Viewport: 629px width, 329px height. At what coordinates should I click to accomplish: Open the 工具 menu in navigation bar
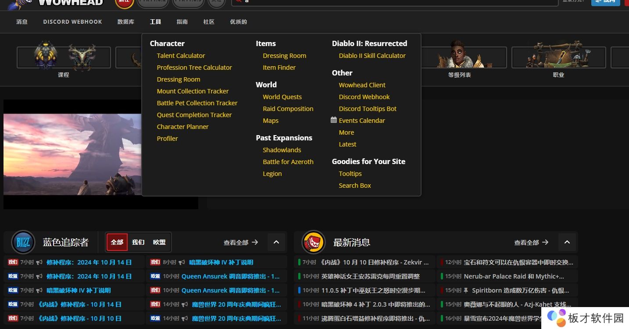coord(155,22)
